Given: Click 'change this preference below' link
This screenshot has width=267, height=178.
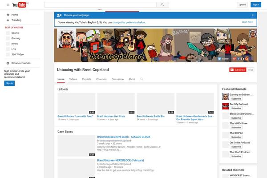Looking at the screenshot, I should click(x=129, y=22).
